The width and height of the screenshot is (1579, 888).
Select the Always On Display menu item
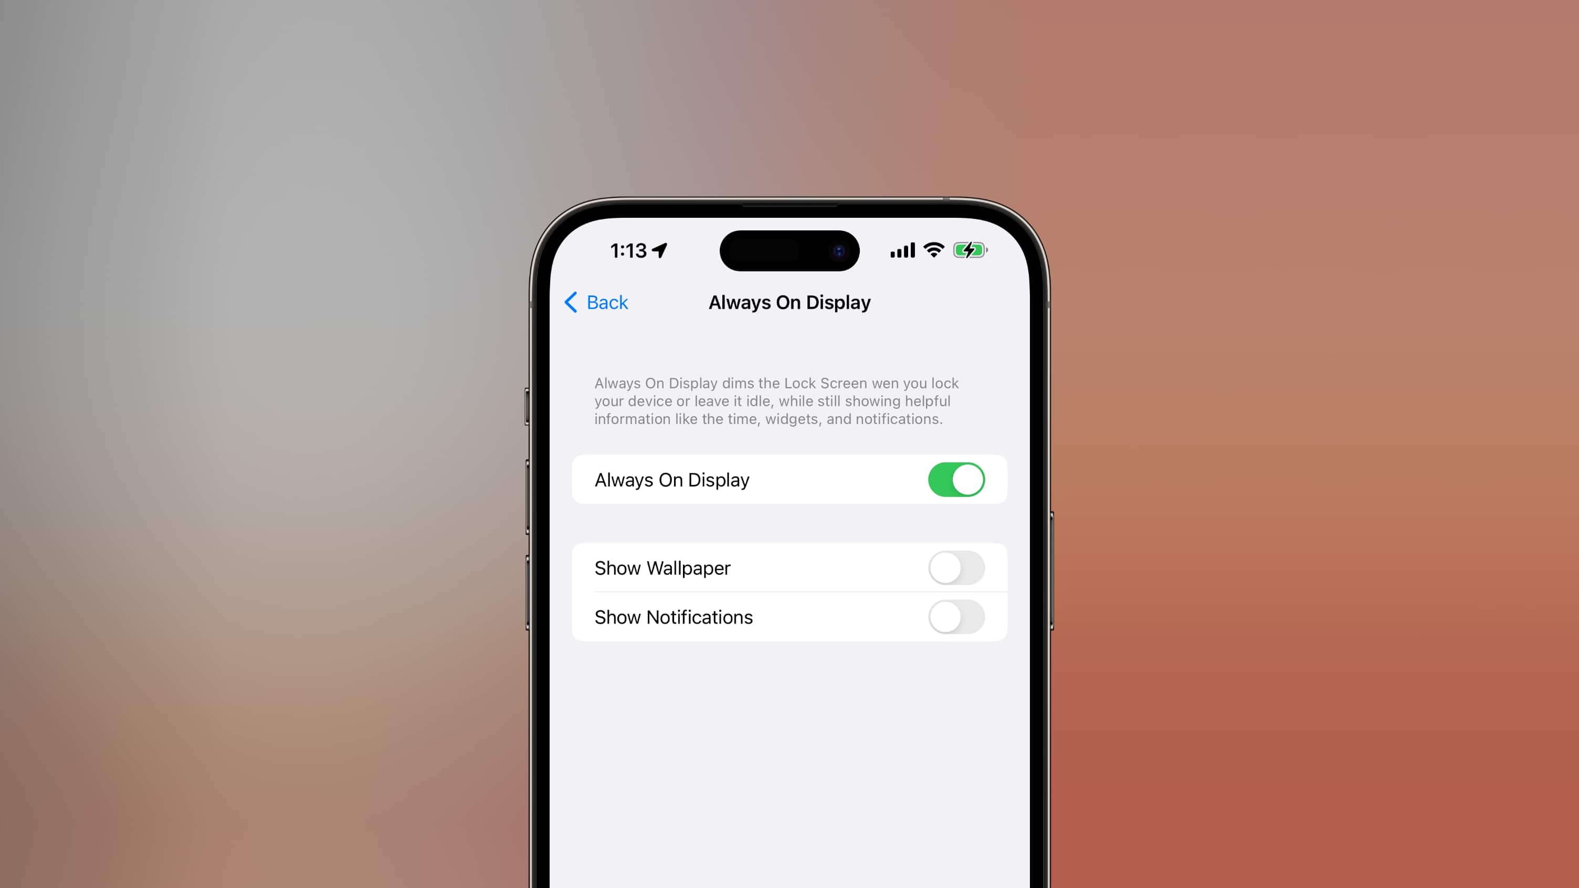788,479
